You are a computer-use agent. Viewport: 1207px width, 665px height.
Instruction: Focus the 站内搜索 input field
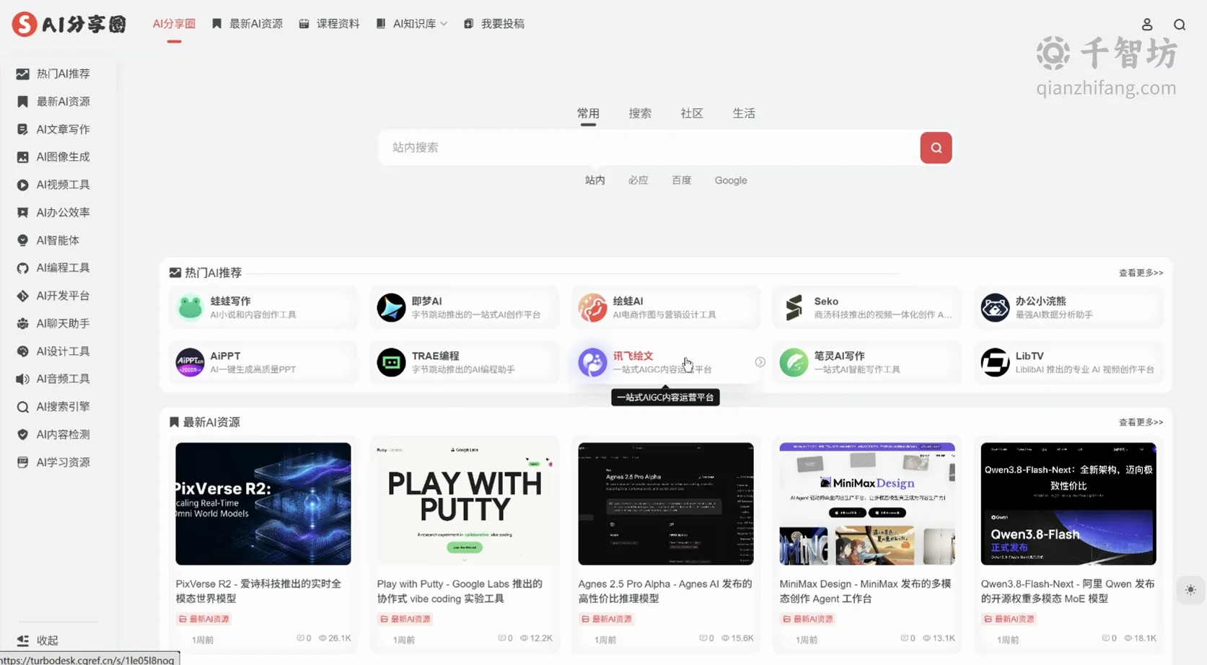point(649,148)
